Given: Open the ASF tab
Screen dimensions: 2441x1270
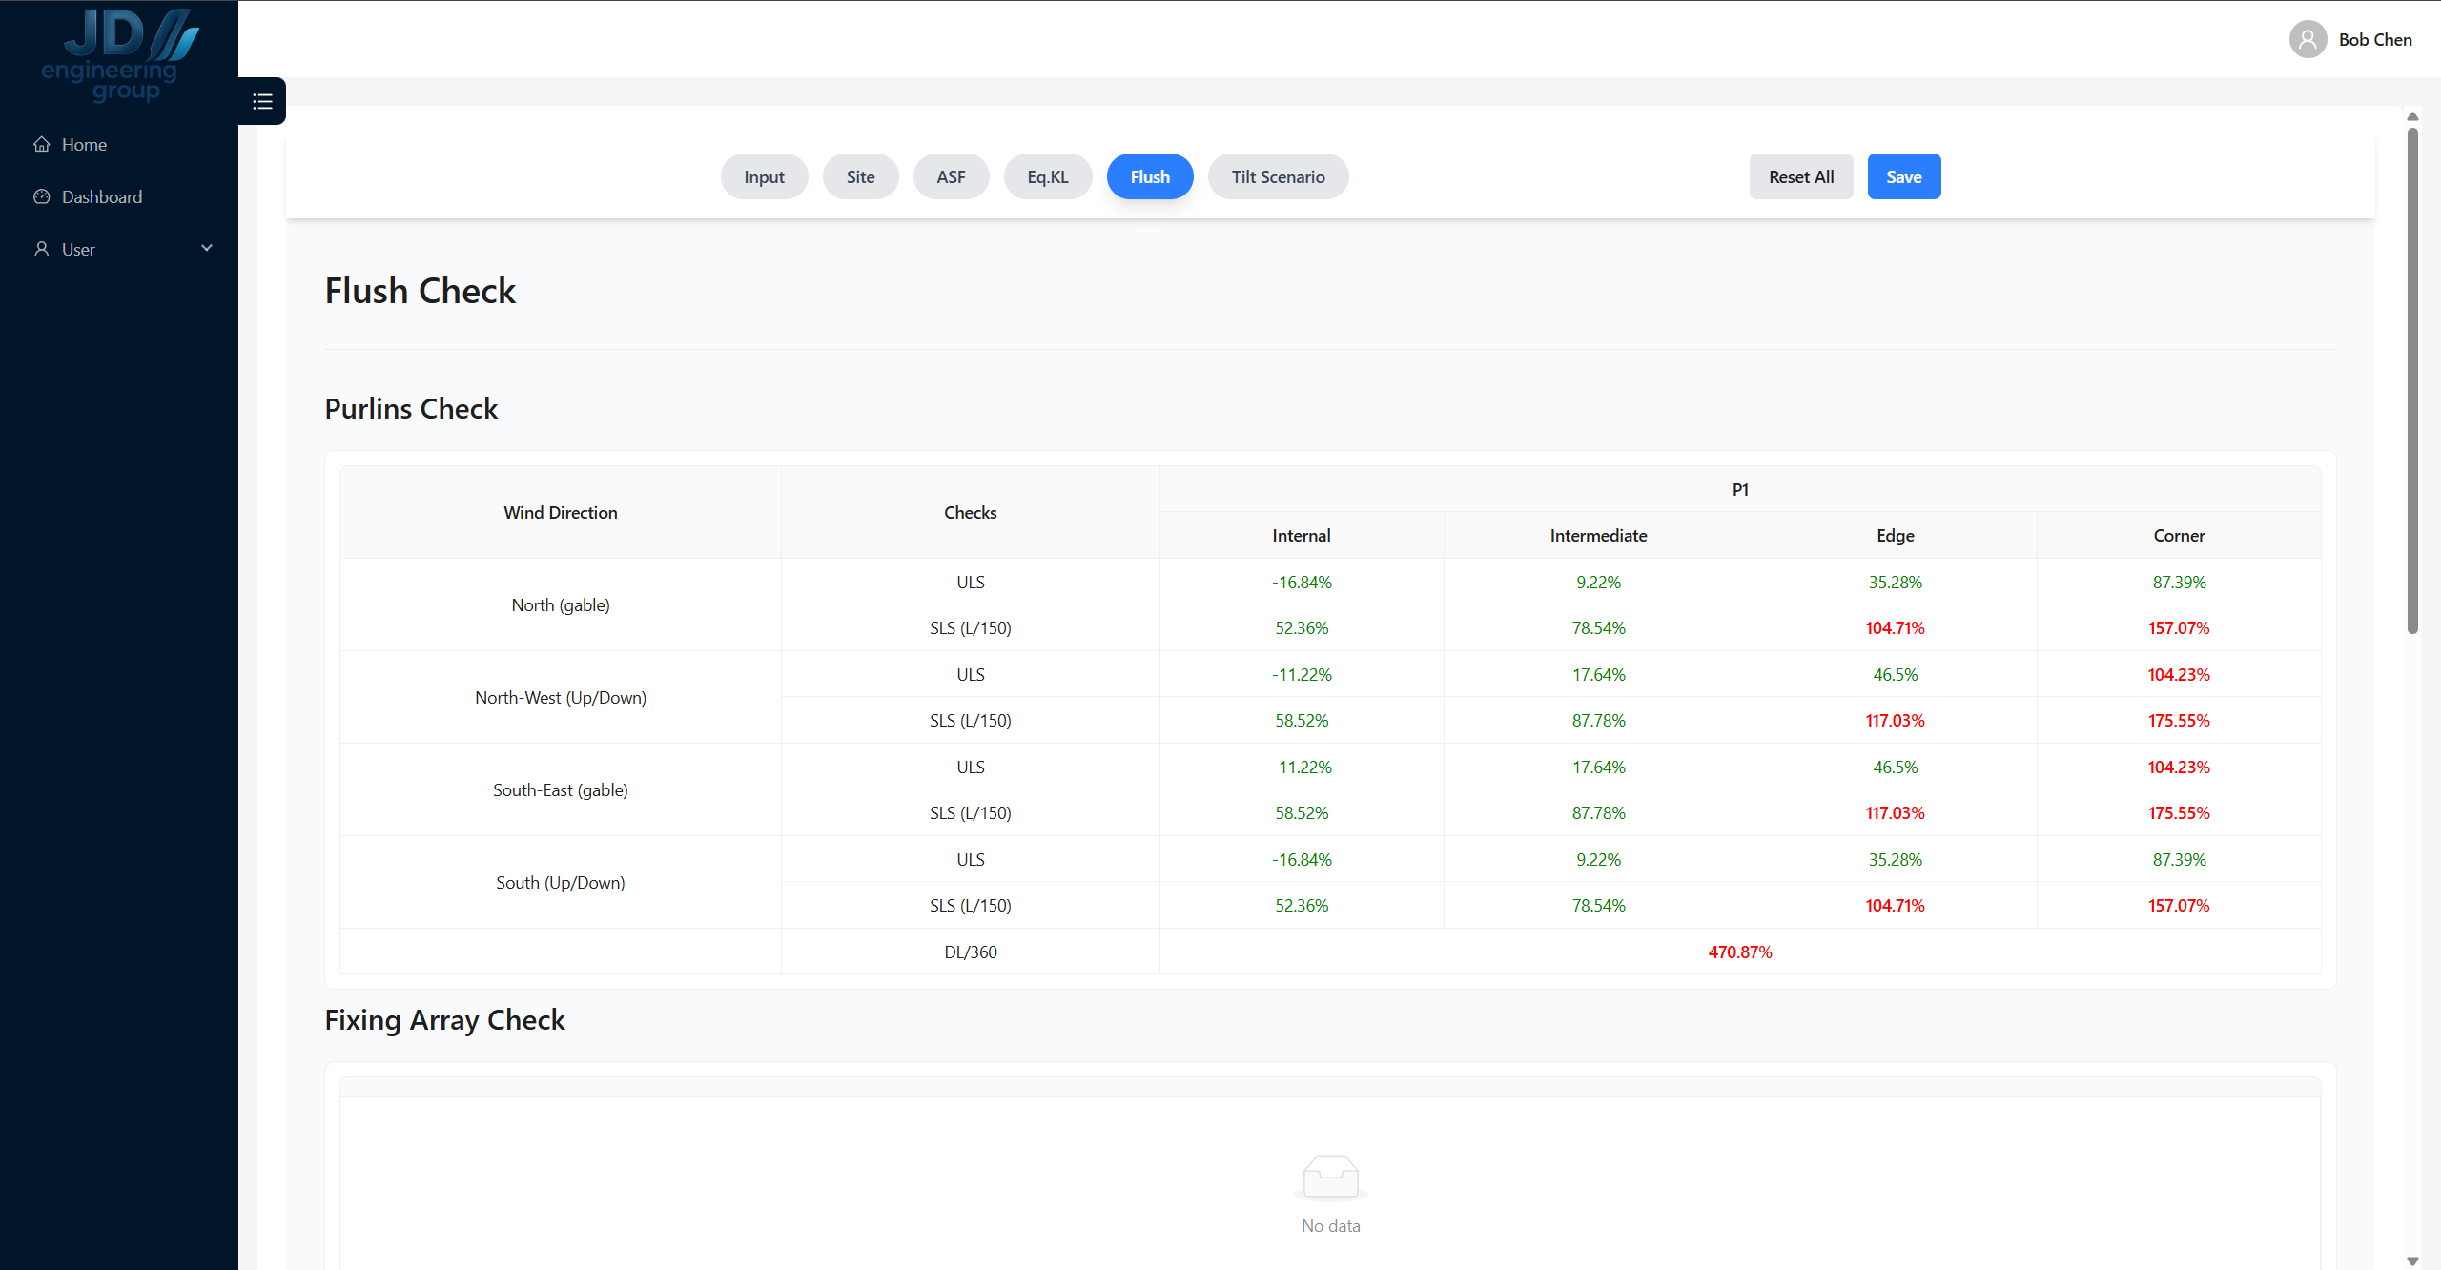Looking at the screenshot, I should (952, 176).
